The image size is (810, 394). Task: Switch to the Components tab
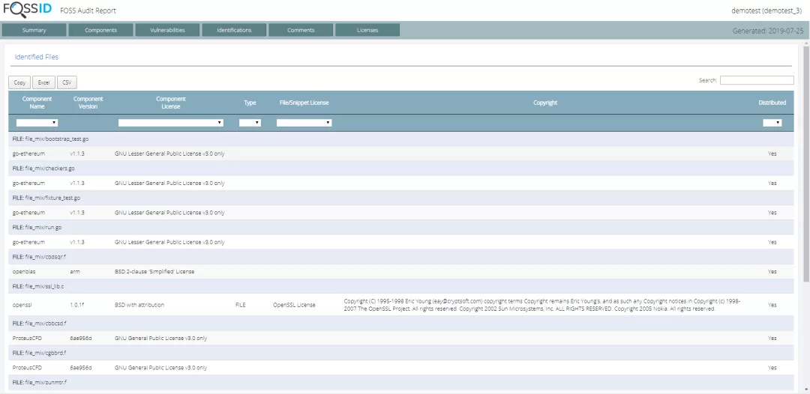coord(100,30)
